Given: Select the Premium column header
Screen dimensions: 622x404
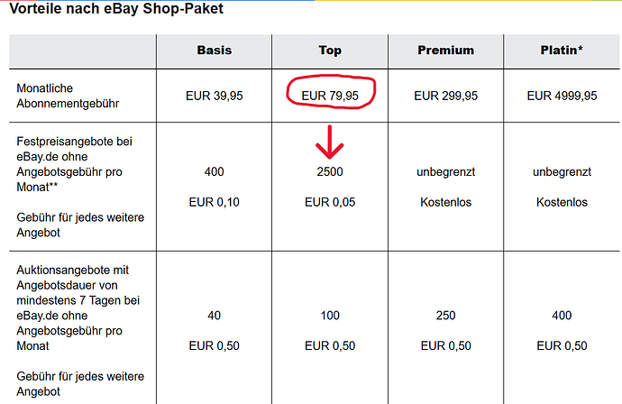Looking at the screenshot, I should (x=446, y=50).
